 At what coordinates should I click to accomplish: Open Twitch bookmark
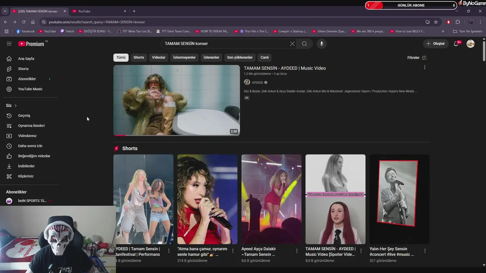pyautogui.click(x=67, y=31)
